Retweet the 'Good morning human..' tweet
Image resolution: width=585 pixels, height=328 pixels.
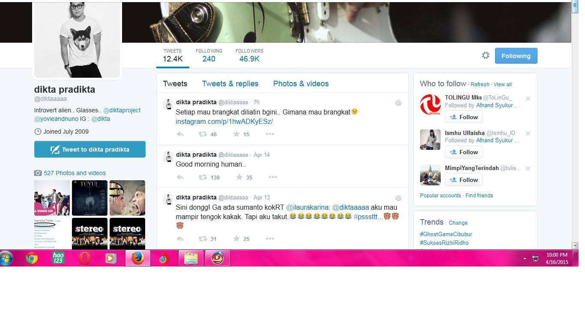(x=202, y=177)
